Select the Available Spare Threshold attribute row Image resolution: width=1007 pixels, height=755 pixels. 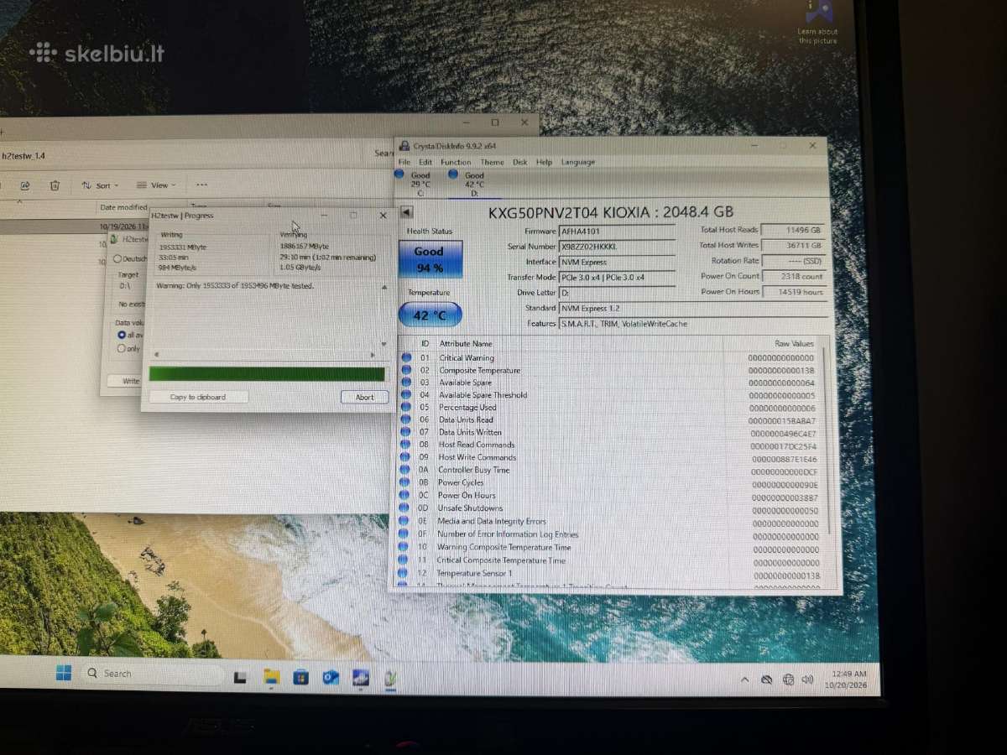tap(610, 395)
